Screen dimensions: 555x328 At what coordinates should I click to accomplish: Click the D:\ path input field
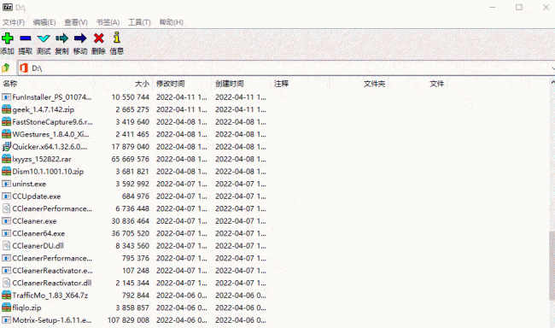(285, 68)
